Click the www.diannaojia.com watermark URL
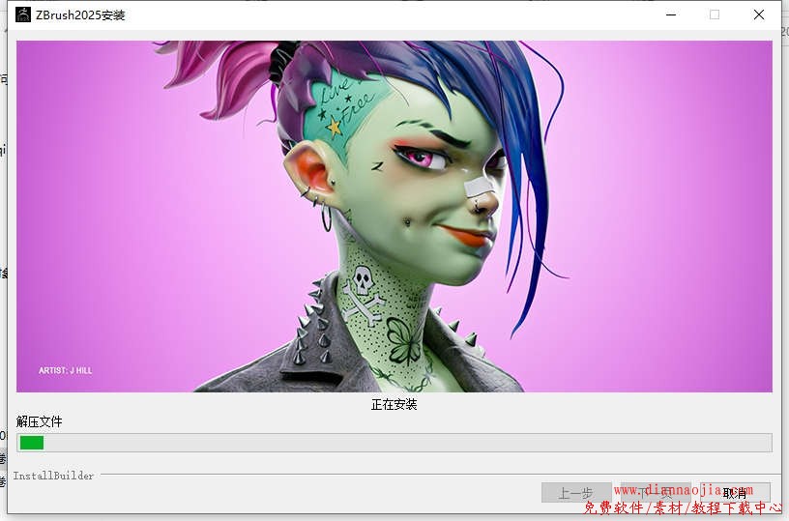Viewport: 789px width, 521px height. click(683, 490)
